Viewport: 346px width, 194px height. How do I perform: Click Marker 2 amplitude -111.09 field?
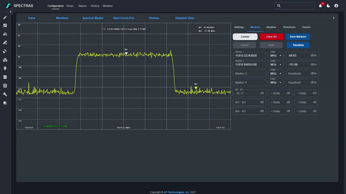[x=302, y=64]
